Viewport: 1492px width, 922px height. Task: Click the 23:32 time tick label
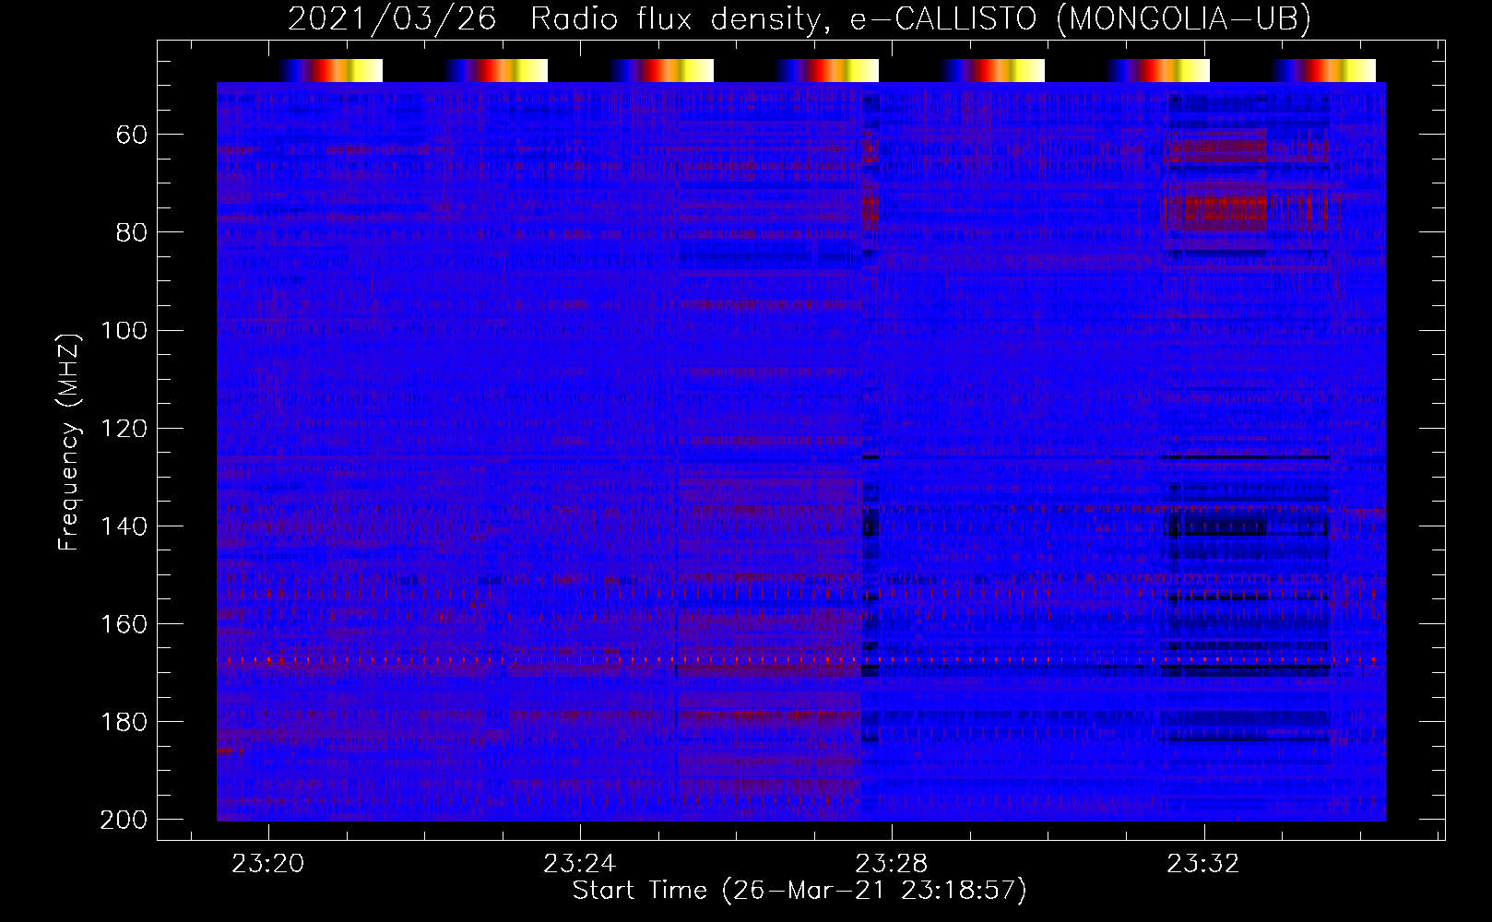coord(1203,864)
